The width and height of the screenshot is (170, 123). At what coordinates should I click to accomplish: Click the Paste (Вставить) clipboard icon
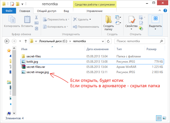point(27,19)
